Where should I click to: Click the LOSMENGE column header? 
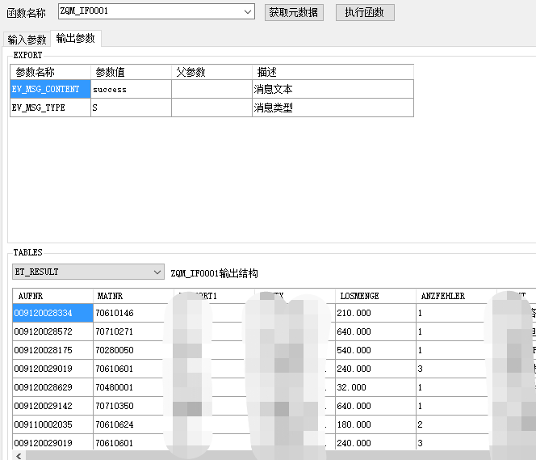click(x=375, y=296)
